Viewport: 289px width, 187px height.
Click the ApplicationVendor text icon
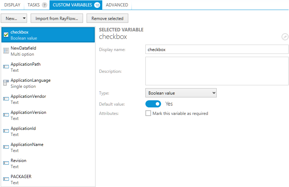(6, 99)
